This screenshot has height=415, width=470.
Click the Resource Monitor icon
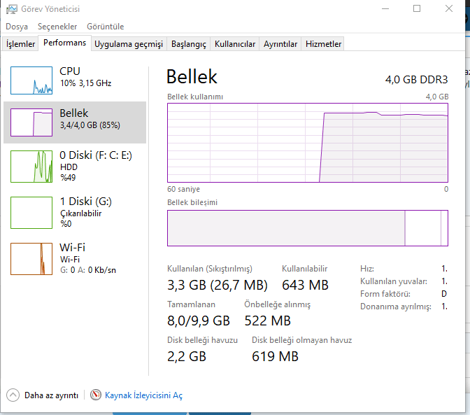[x=96, y=395]
